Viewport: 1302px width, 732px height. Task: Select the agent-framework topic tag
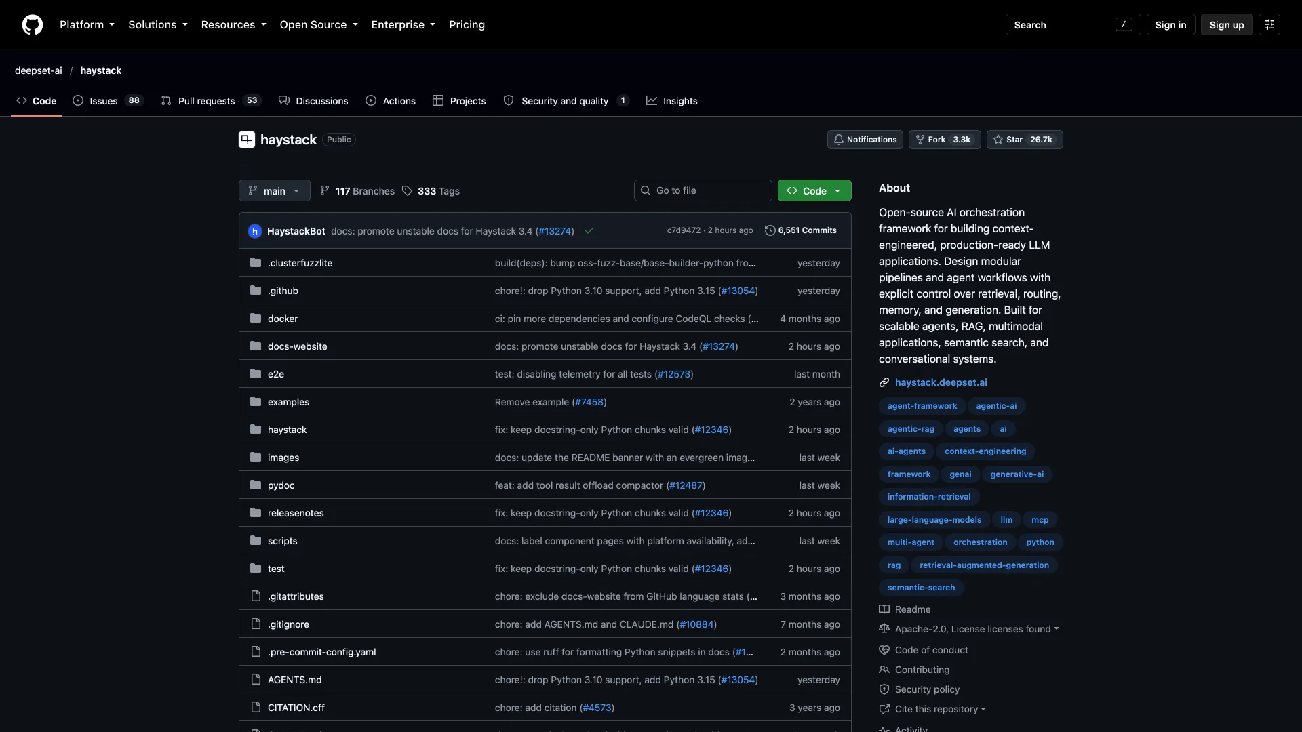(x=922, y=406)
